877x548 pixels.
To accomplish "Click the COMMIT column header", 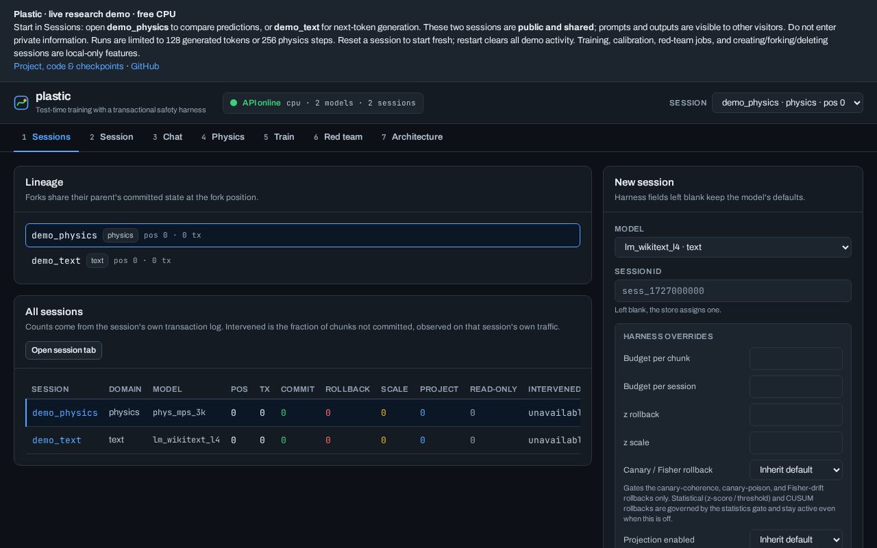I will [x=297, y=389].
